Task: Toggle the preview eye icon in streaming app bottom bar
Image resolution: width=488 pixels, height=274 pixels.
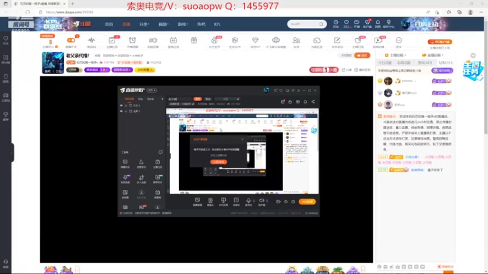Action: (x=285, y=202)
